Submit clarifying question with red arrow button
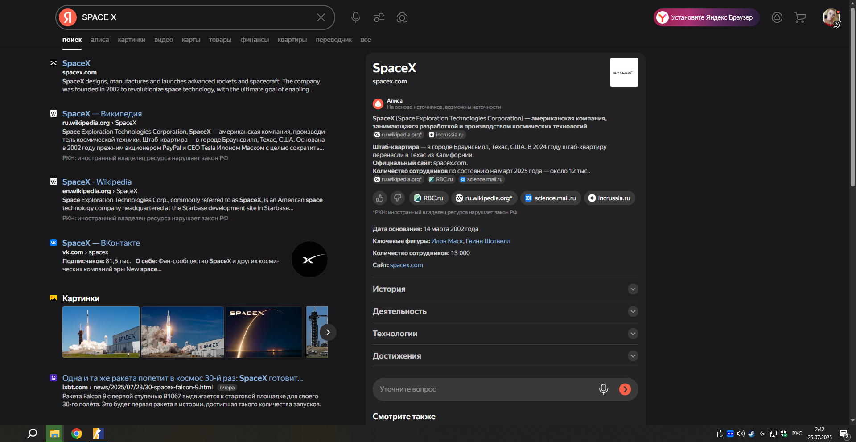Screen dimensions: 856x442 [x=625, y=389]
